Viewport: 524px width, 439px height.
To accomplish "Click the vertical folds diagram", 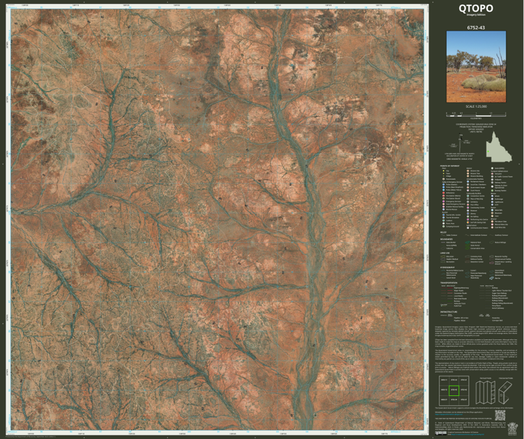I will (x=486, y=392).
